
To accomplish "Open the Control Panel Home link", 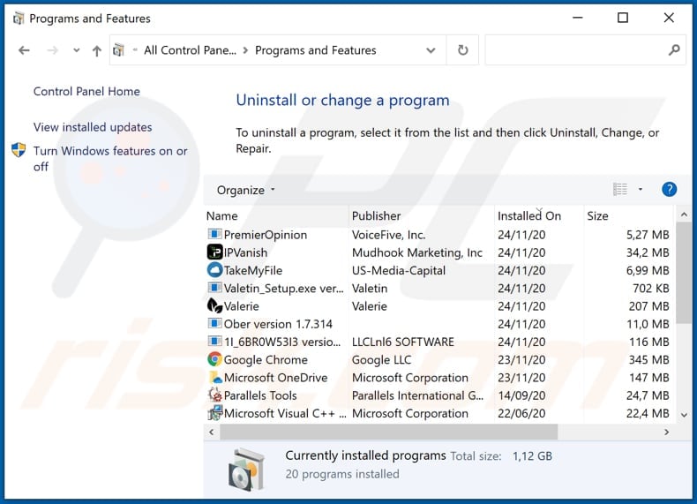I will [86, 91].
